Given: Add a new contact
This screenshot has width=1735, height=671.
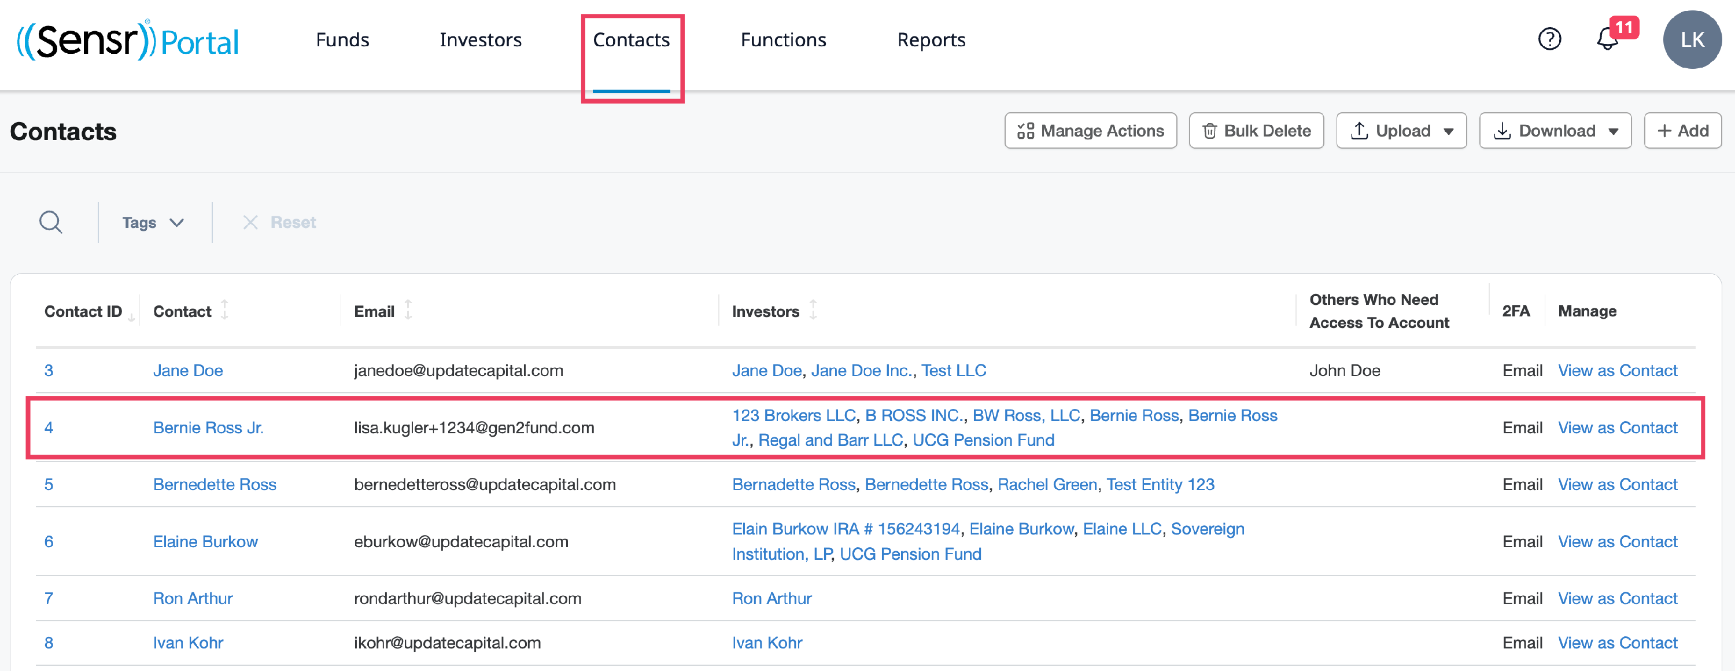Looking at the screenshot, I should point(1682,131).
